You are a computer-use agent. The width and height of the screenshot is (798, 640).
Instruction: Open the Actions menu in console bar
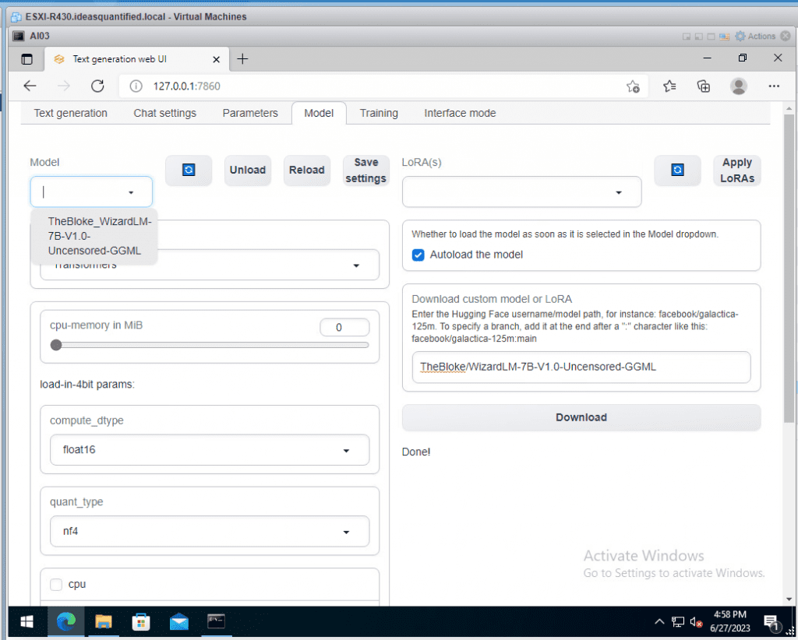(x=755, y=36)
